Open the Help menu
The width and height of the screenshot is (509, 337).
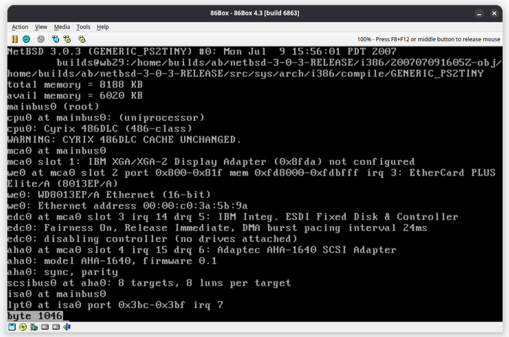103,27
